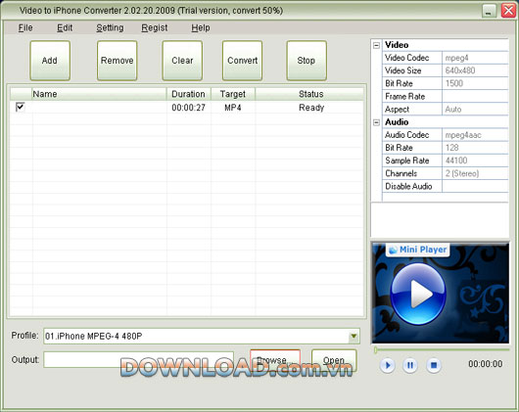
Task: Click the Remove toolbar button
Action: point(117,61)
